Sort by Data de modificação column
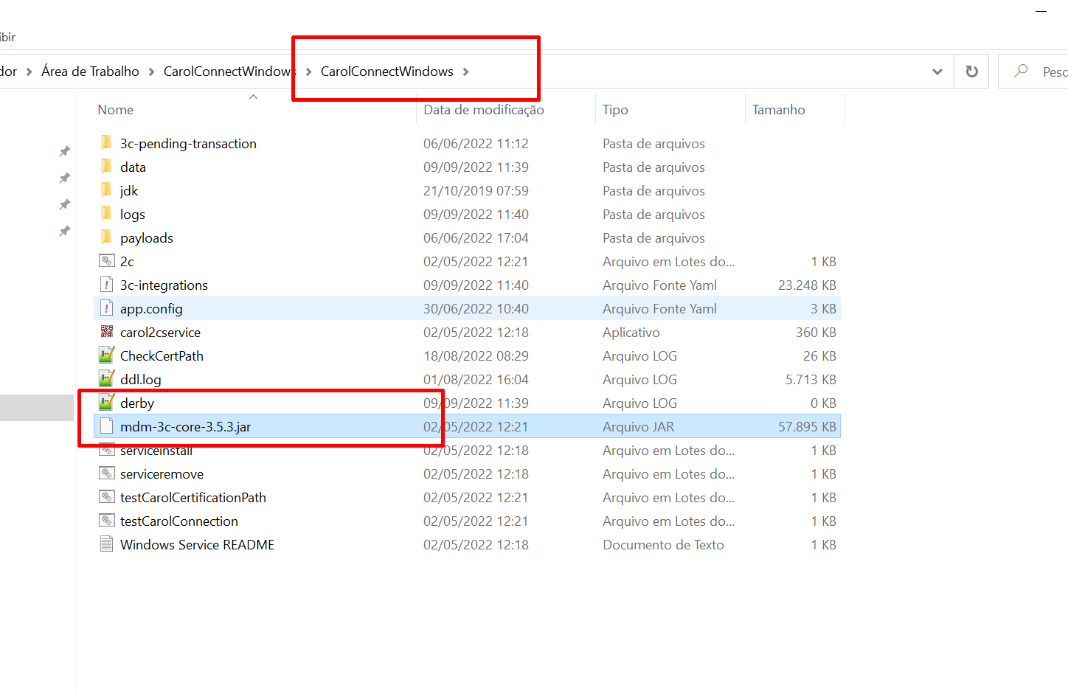This screenshot has height=691, width=1068. tap(484, 110)
